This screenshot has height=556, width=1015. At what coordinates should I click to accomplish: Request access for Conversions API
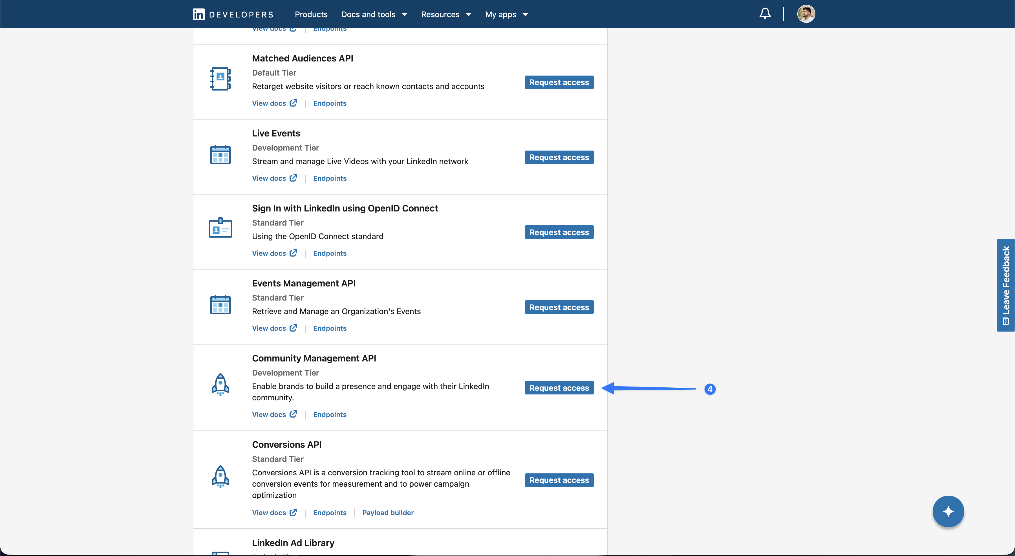559,480
